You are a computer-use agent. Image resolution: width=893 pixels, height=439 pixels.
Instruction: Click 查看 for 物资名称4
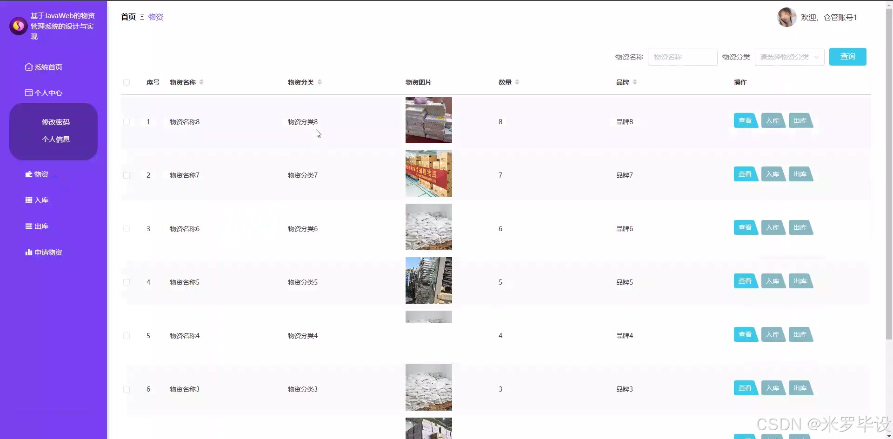coord(746,334)
